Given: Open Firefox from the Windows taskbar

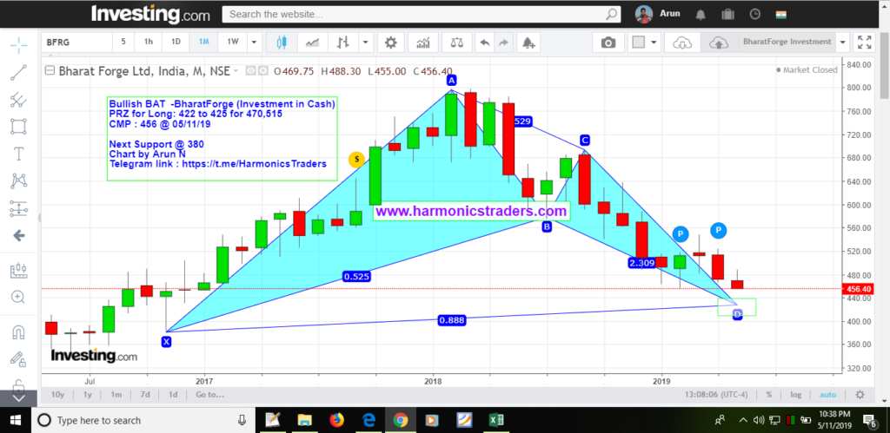Looking at the screenshot, I should tap(337, 420).
